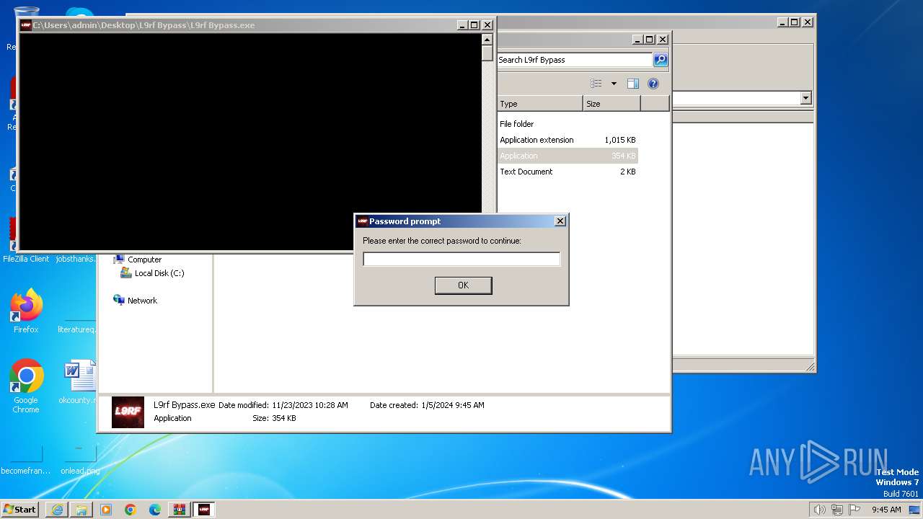Click the Password prompt title bar icon
Image resolution: width=923 pixels, height=519 pixels.
click(362, 221)
